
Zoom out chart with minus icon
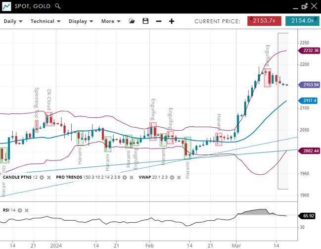click(159, 21)
